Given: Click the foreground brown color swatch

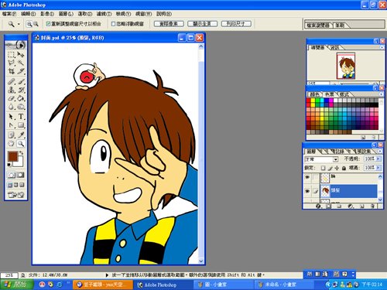Looking at the screenshot, I should click(x=12, y=156).
